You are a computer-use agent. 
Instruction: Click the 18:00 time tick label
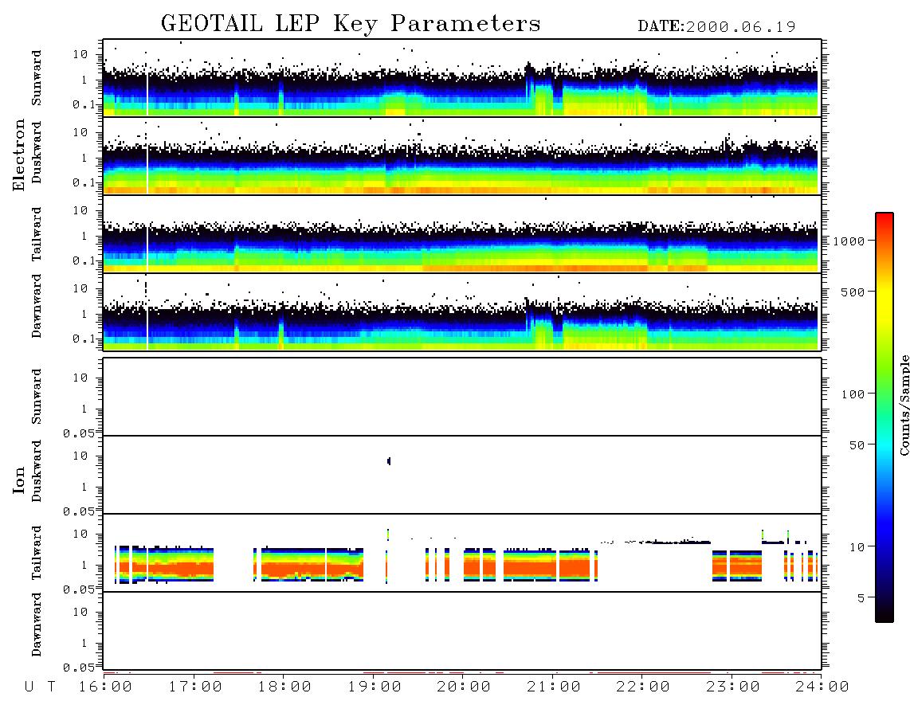pyautogui.click(x=285, y=687)
